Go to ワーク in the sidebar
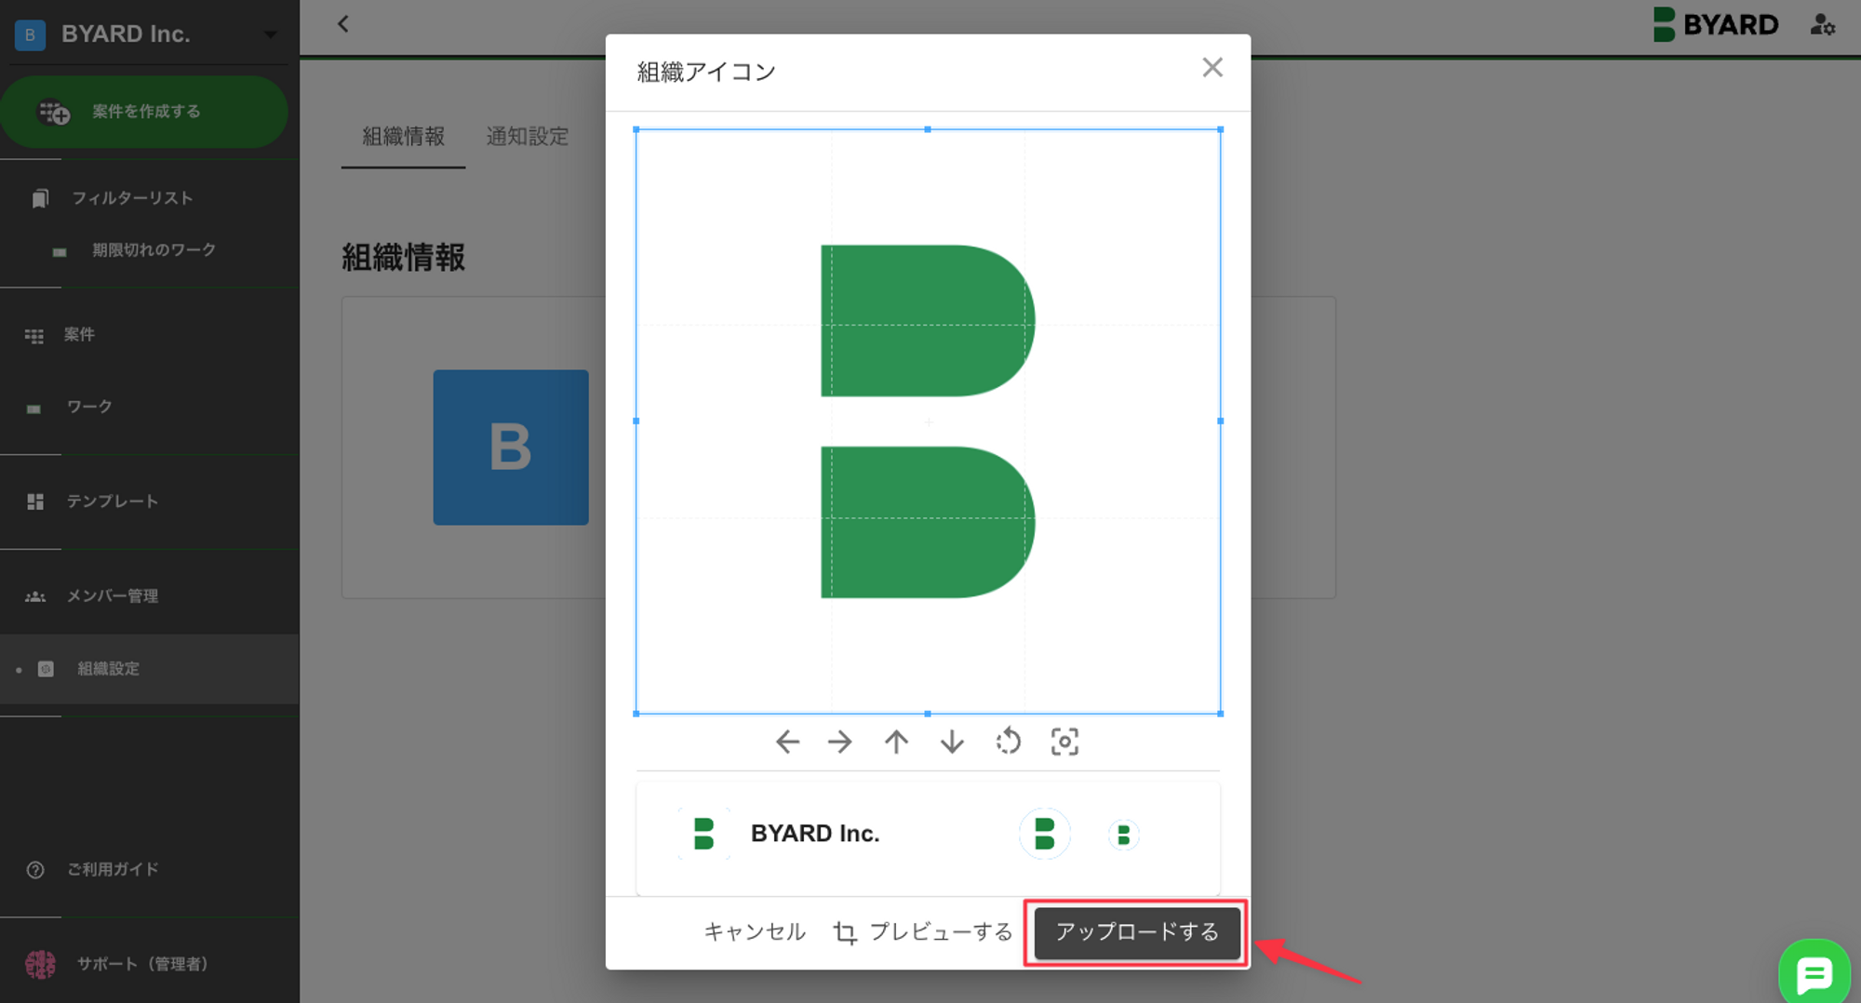 coord(89,407)
